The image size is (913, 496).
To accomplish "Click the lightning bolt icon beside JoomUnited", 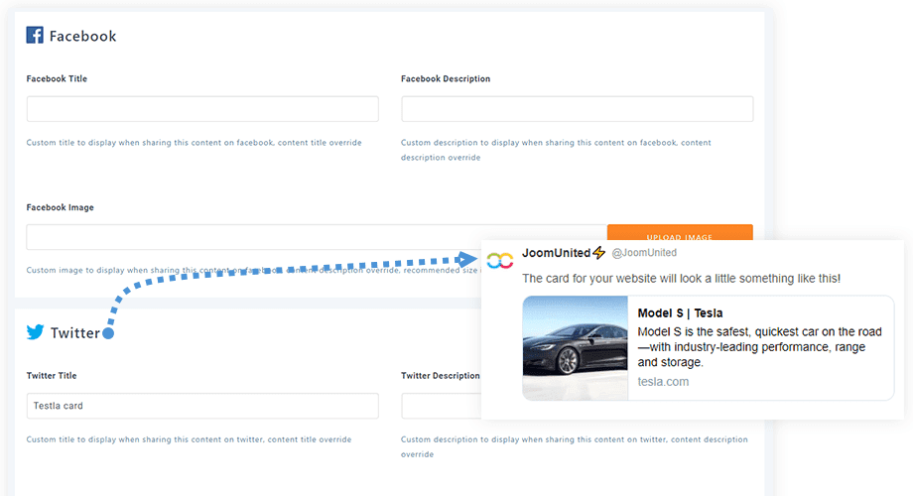I will click(x=598, y=253).
